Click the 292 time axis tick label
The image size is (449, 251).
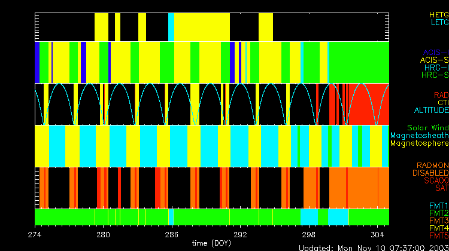[240, 235]
